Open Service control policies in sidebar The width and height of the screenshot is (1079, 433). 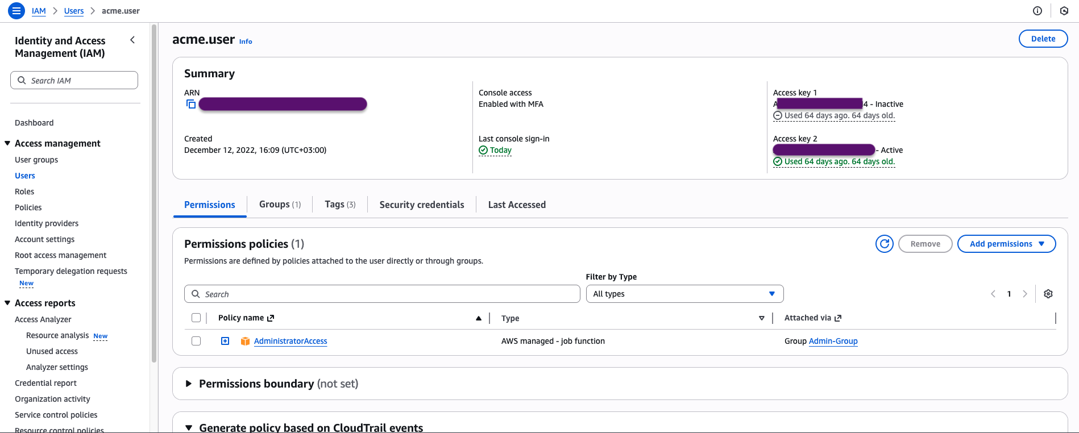click(x=56, y=415)
